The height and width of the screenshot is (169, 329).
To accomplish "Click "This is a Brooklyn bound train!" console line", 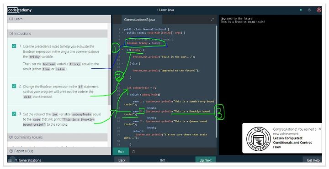I will (x=243, y=21).
